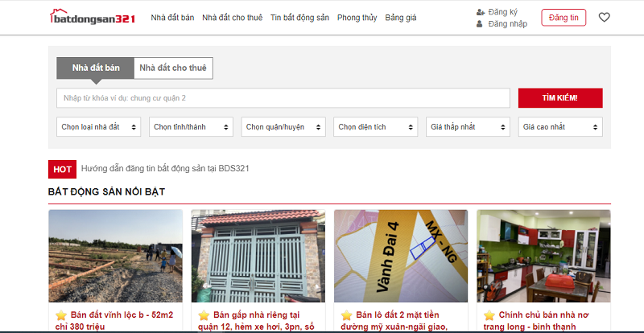Open listing Bán đất vĩnh lộc b - 52m2
This screenshot has width=644, height=333.
[x=114, y=321]
